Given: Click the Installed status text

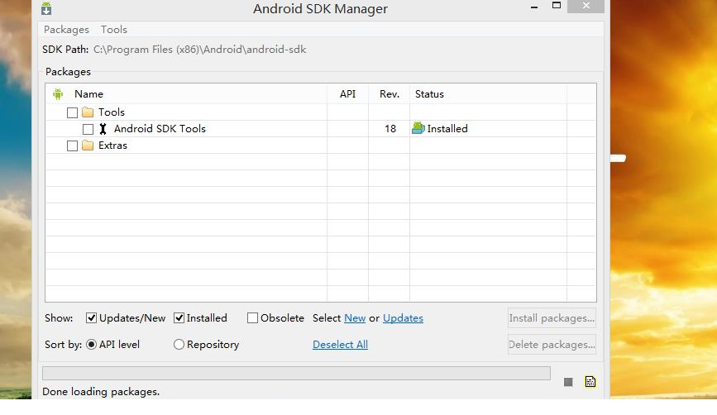Looking at the screenshot, I should click(x=447, y=129).
